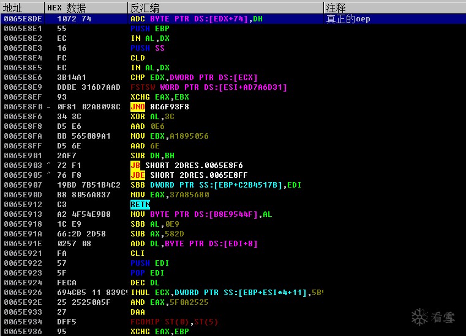Click the 注释 column header
This screenshot has width=466, height=336.
pyautogui.click(x=395, y=8)
